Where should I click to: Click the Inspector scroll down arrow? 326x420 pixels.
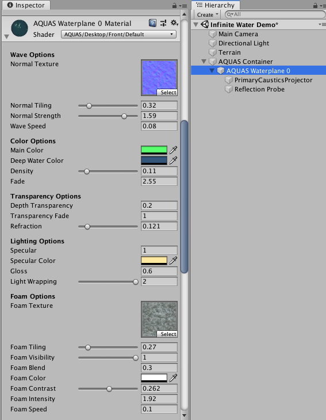[x=184, y=415]
